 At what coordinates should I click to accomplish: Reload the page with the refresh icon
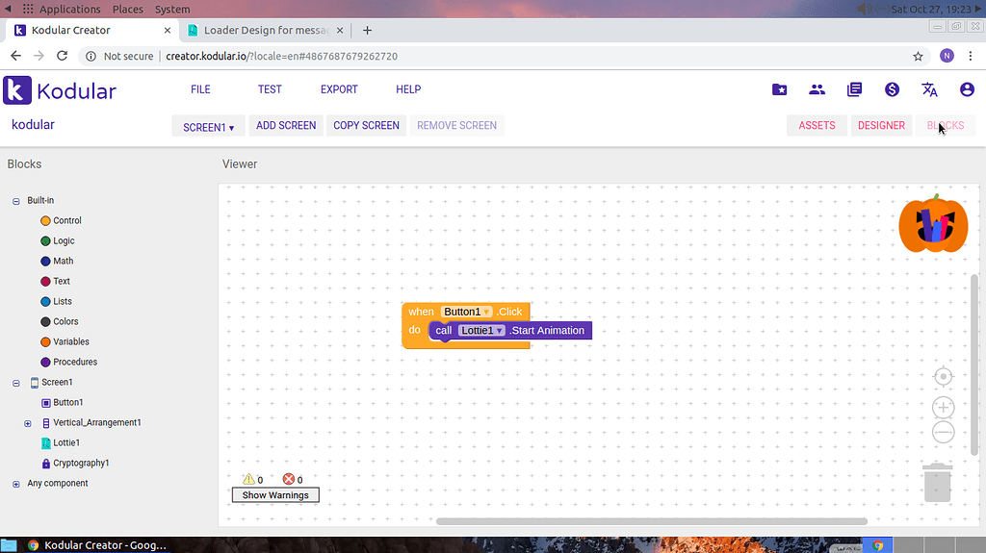point(62,56)
